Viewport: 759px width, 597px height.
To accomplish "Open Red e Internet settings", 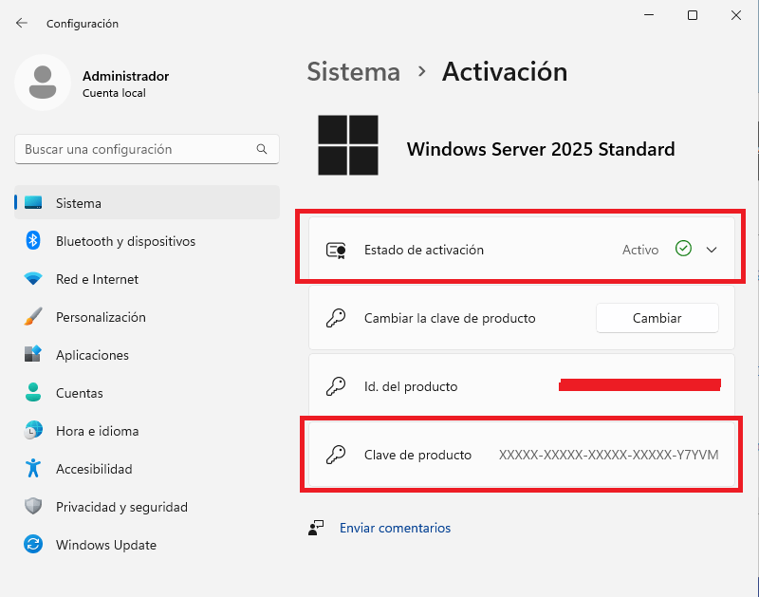I will click(x=147, y=279).
